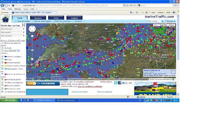Image resolution: width=209 pixels, height=131 pixels.
Task: Open the Ports tab
Action: tap(56, 18)
